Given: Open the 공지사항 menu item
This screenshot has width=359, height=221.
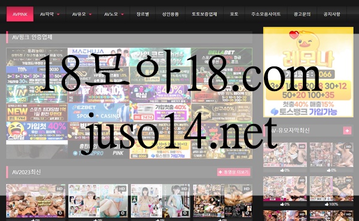Looking at the screenshot, I should tap(331, 14).
